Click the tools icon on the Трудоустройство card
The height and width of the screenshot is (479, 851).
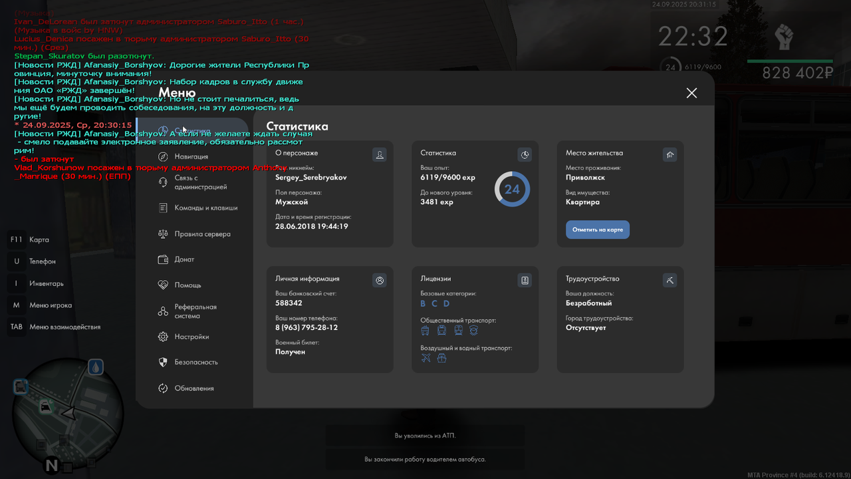669,280
